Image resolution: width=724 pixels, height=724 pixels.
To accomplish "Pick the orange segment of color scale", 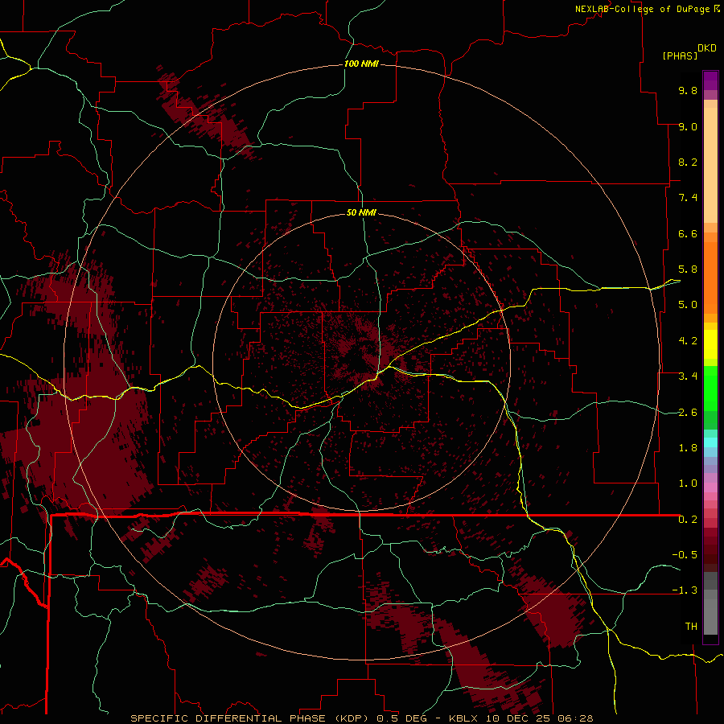I will point(710,278).
